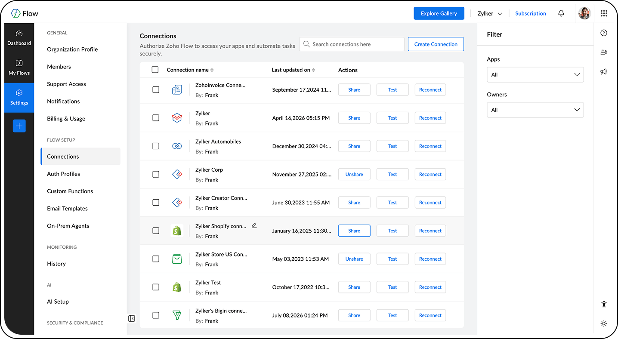Click the ZohoInvoice connection app icon
Image resolution: width=618 pixels, height=339 pixels.
177,90
